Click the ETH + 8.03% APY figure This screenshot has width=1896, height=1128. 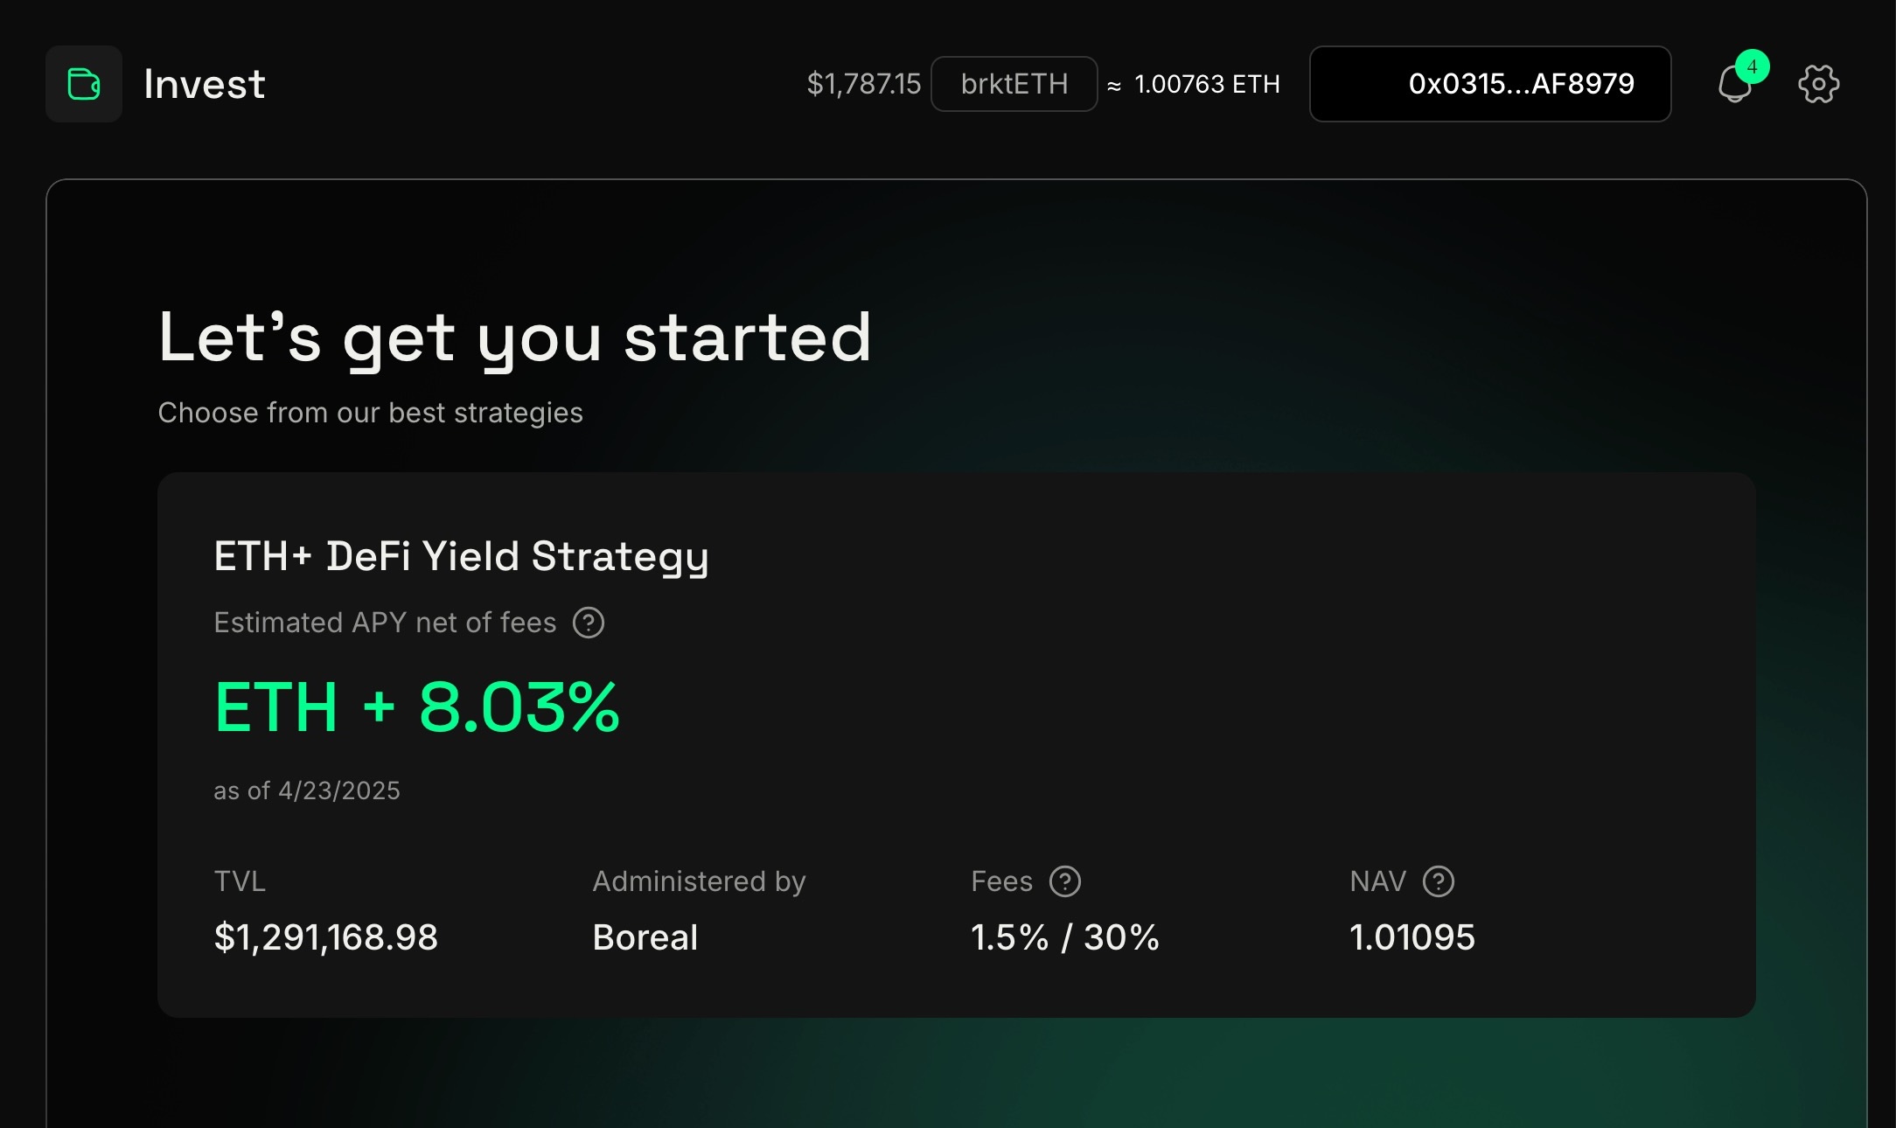click(417, 707)
